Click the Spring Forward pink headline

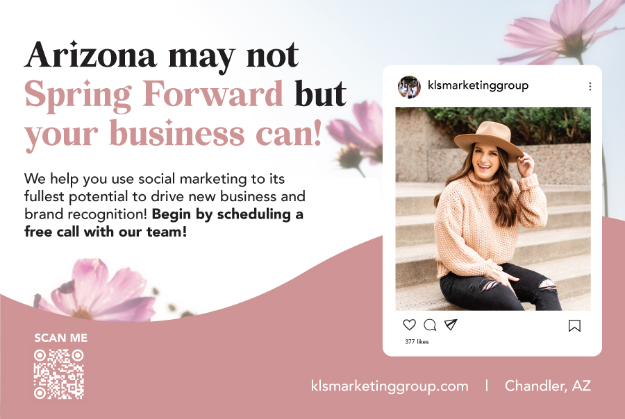pos(153,95)
